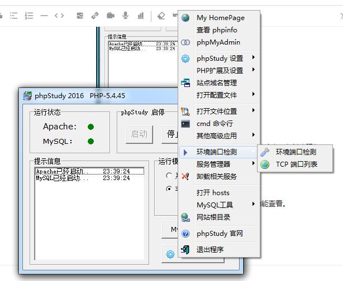Viewport: 343px width, 281px height.
Task: Click the insert link toolbar icon
Action: [x=95, y=16]
